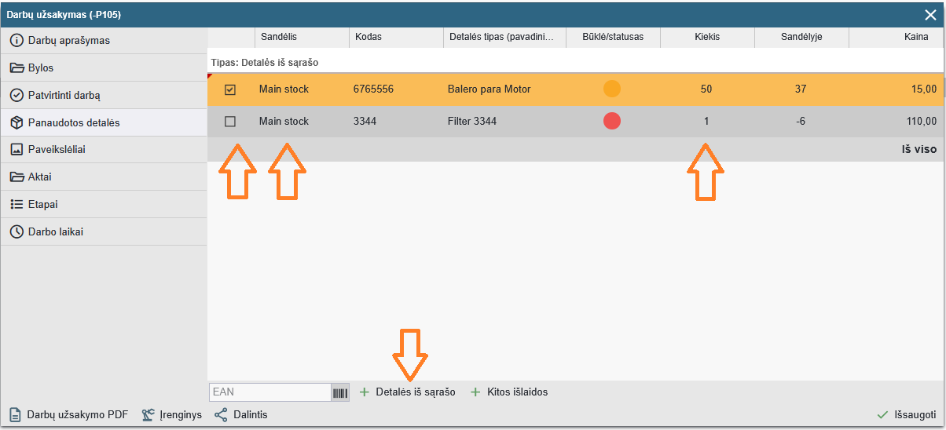The image size is (946, 430).
Task: Click the Išsaugoti save button
Action: pos(907,415)
